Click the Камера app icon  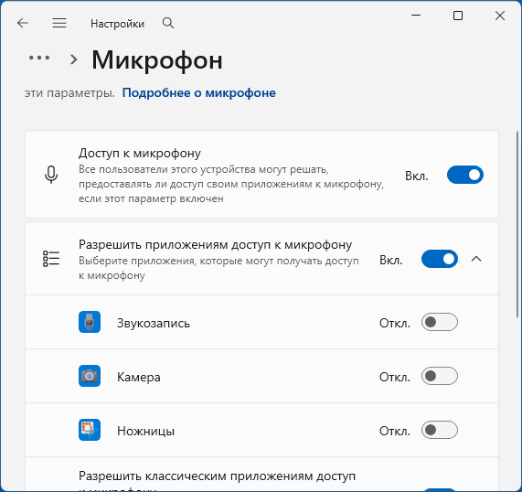(90, 376)
